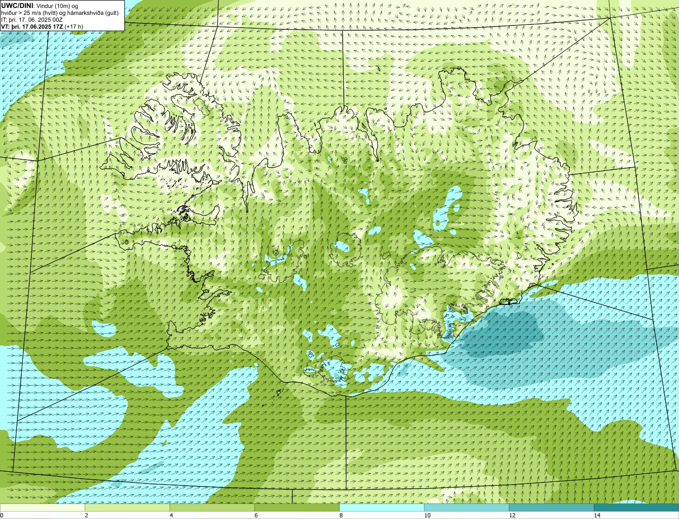
Task: Click the 0–2 m/s pale yellow legend swatch
Action: pyautogui.click(x=42, y=508)
